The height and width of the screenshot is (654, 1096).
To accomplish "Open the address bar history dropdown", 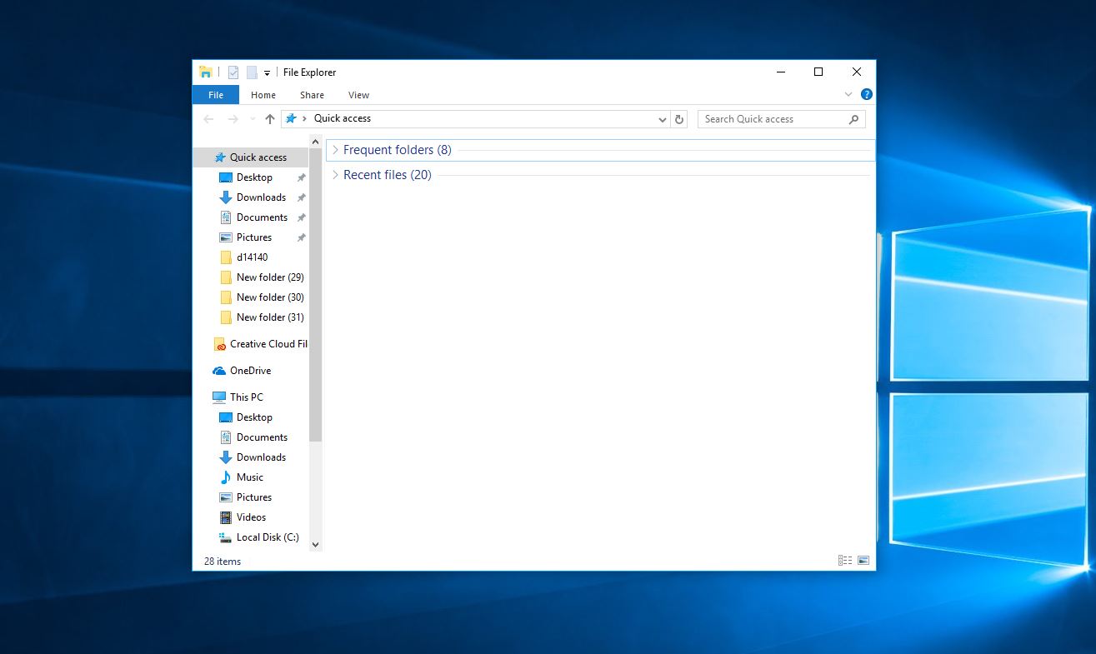I will [x=663, y=119].
